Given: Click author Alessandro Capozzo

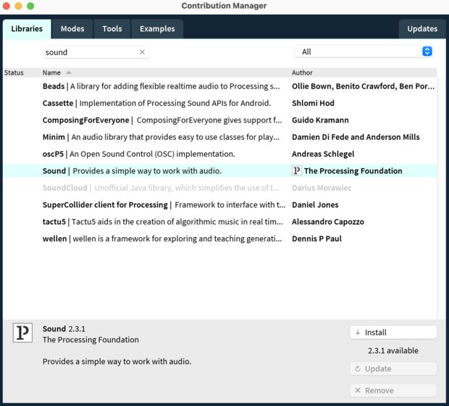Looking at the screenshot, I should tap(328, 222).
